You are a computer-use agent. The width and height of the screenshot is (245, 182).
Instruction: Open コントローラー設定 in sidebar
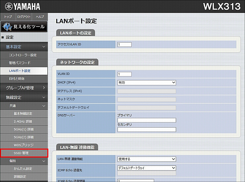[x=24, y=55]
